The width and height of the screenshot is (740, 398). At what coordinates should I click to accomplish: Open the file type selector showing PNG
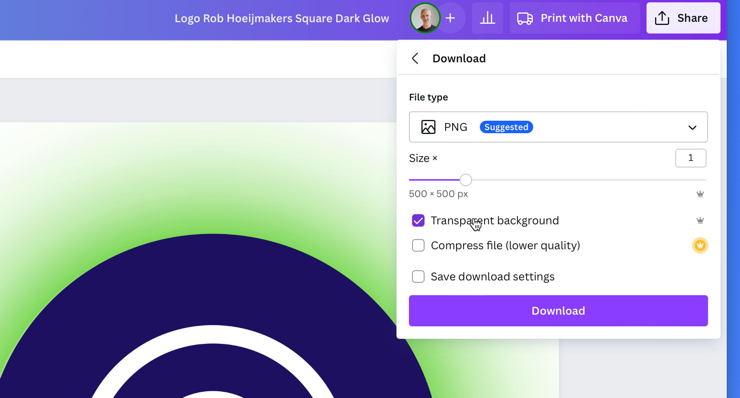pos(558,127)
